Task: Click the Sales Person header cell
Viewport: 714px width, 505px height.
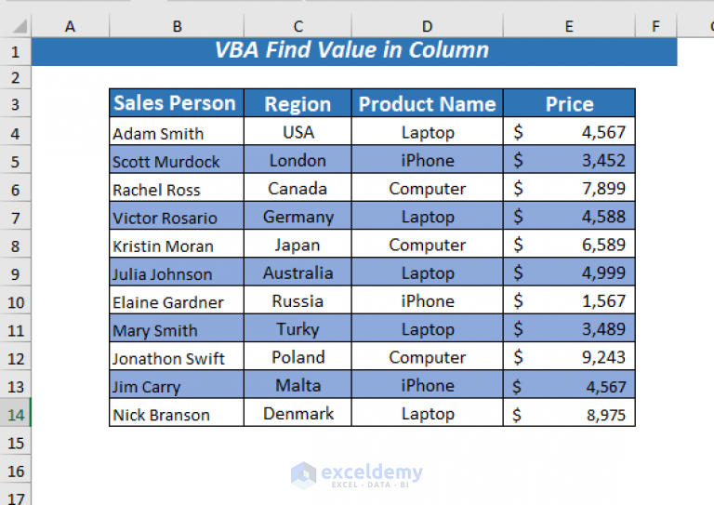Action: point(177,103)
